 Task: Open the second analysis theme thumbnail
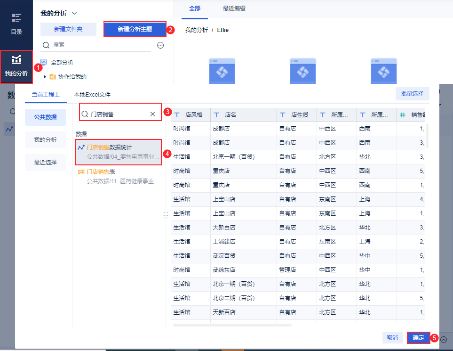coord(303,71)
